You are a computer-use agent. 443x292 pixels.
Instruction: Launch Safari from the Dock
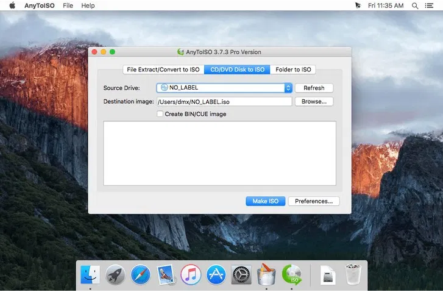pyautogui.click(x=140, y=275)
